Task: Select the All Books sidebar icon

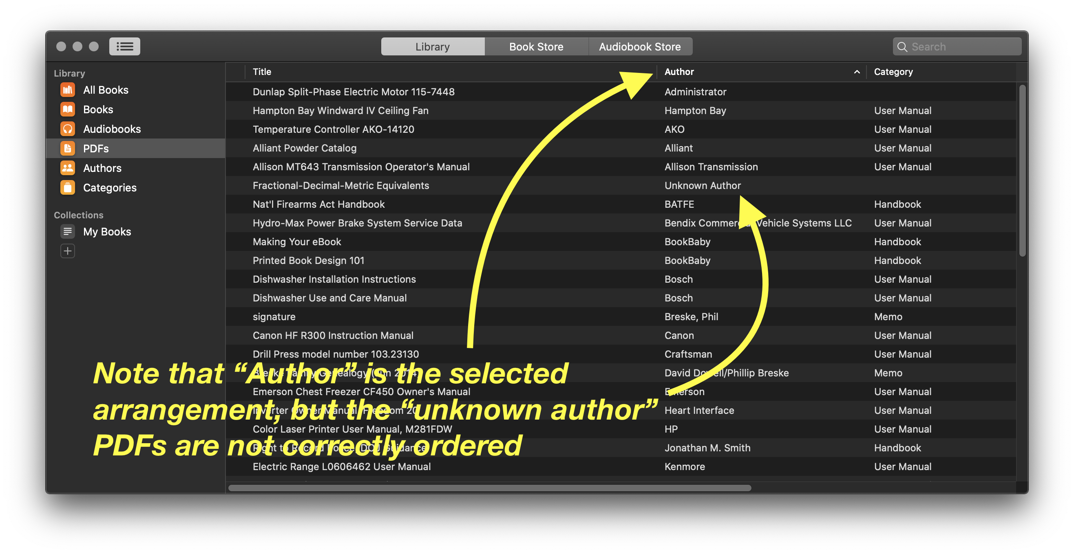Action: tap(68, 90)
